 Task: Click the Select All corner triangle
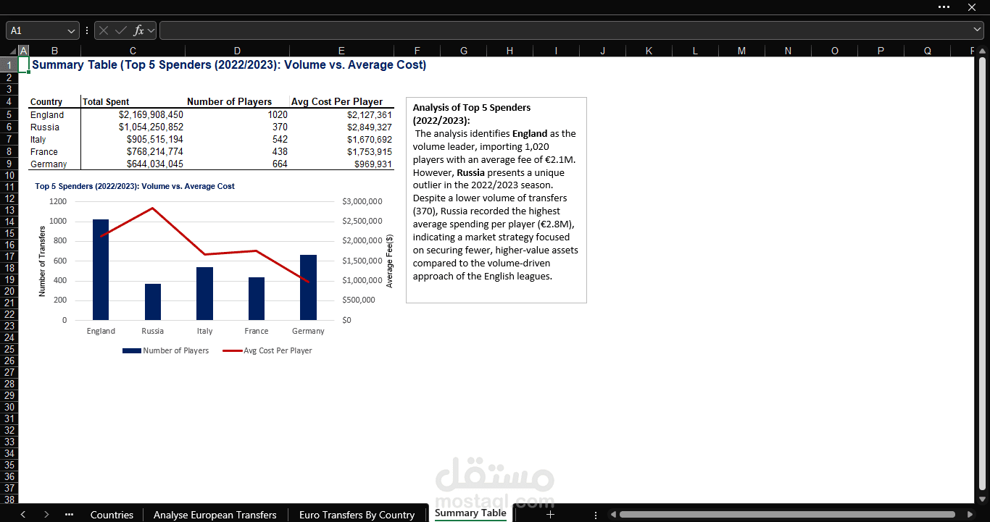click(9, 51)
